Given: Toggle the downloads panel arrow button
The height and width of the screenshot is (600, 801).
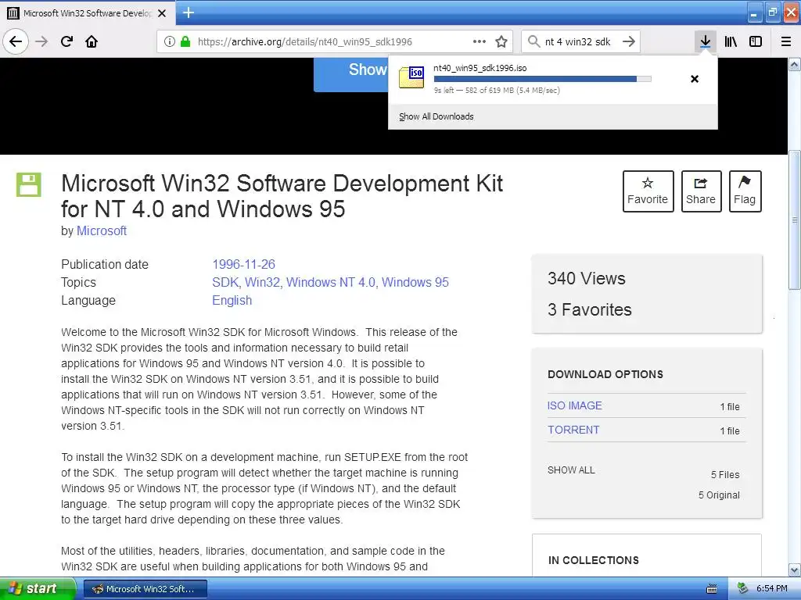Looking at the screenshot, I should (x=706, y=41).
